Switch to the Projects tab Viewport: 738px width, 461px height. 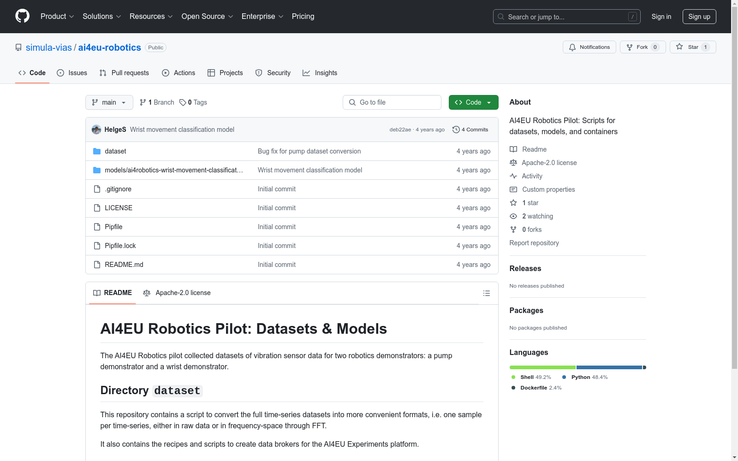click(x=225, y=73)
